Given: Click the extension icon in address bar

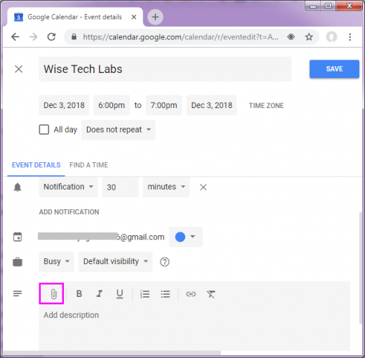Looking at the screenshot, I should click(291, 37).
